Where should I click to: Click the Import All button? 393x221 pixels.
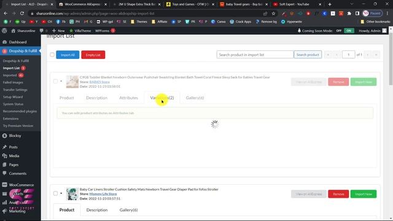(68, 55)
